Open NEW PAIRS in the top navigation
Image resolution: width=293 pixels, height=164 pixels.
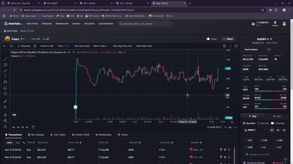(x=32, y=24)
